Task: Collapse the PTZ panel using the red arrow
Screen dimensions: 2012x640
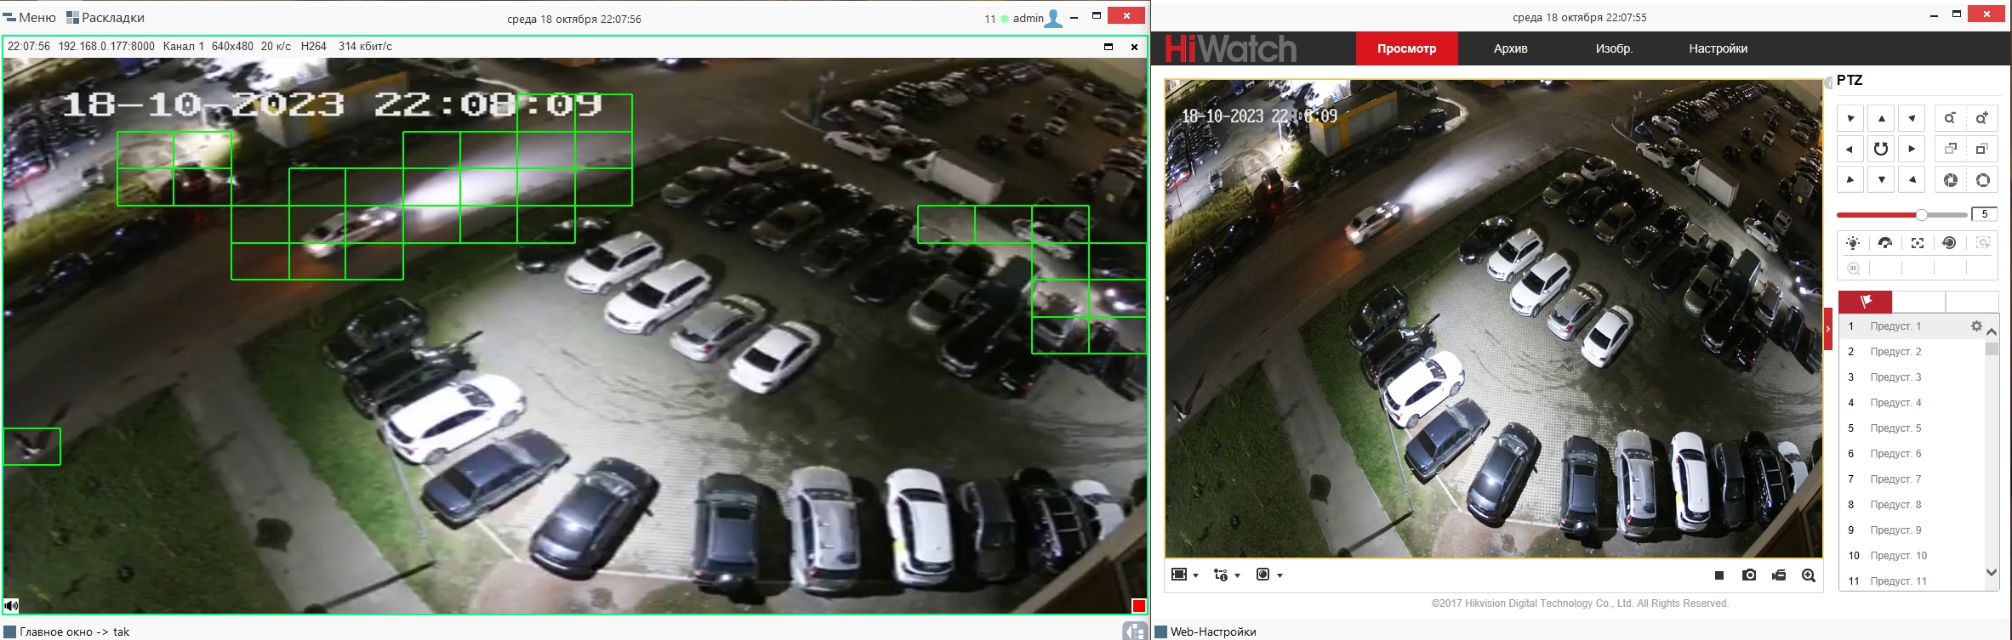Action: pos(1828,329)
